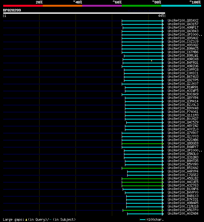The width and height of the screenshot is (204, 222).
Task: Click the green alignment bar for B5IKA2
Action: (x=142, y=168)
